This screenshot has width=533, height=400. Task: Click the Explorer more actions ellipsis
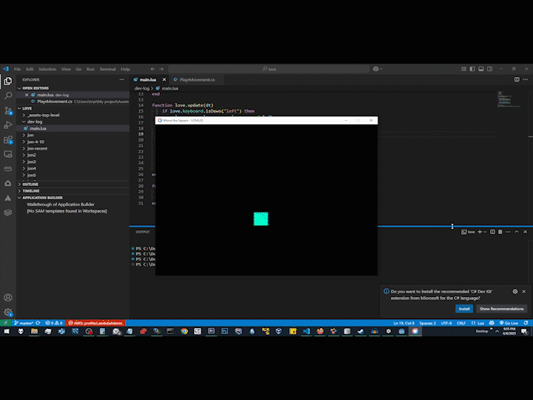(x=122, y=79)
